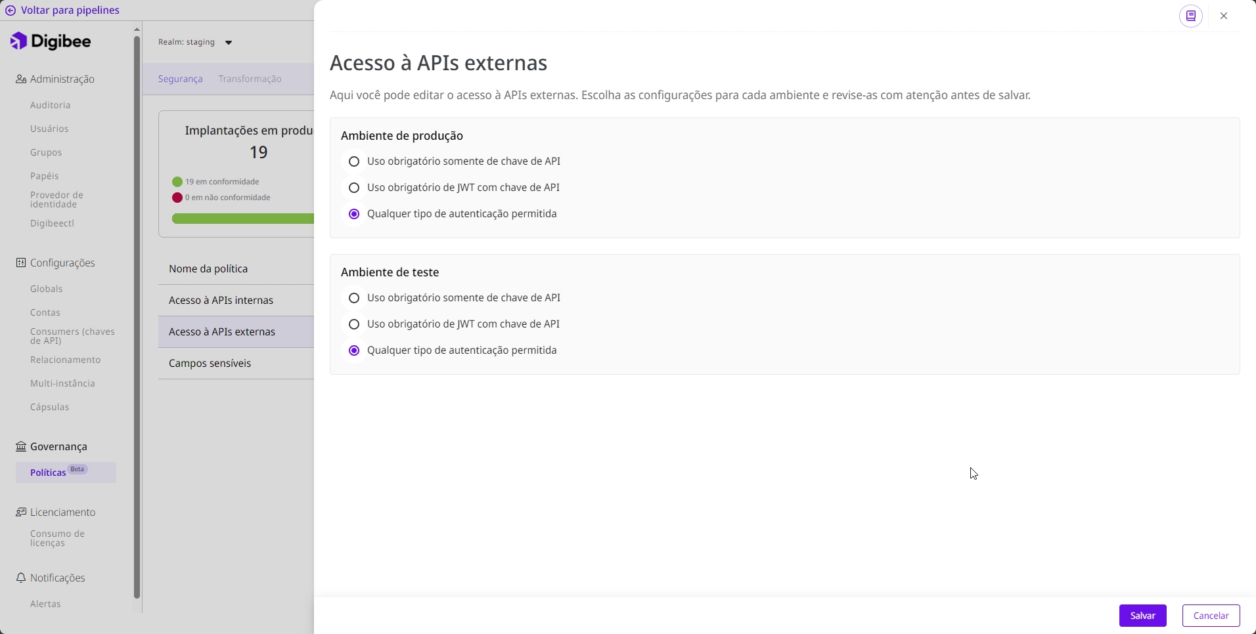Viewport: 1256px width, 634px height.
Task: Click the Digibee logo icon
Action: point(19,41)
